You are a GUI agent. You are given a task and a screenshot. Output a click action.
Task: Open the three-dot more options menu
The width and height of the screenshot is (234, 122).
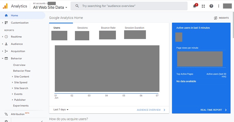pyautogui.click(x=218, y=6)
